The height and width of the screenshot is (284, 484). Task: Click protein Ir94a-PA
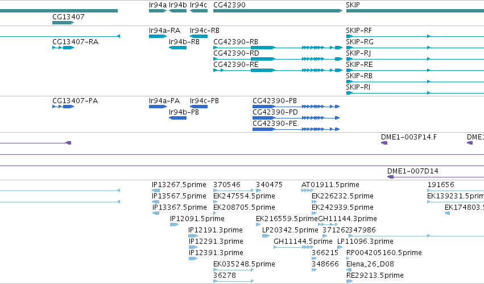[158, 107]
